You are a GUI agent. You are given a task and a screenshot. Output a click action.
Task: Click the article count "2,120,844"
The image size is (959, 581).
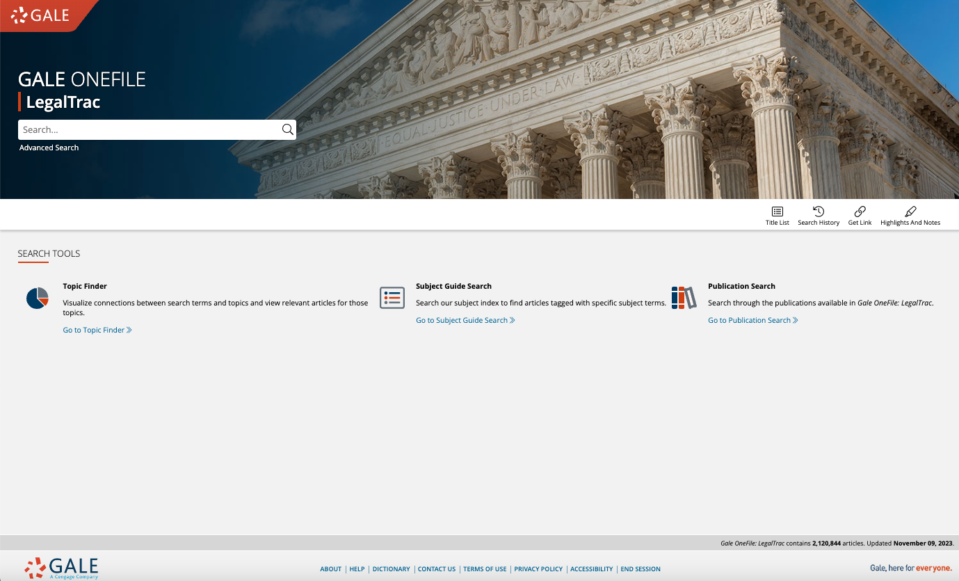826,543
